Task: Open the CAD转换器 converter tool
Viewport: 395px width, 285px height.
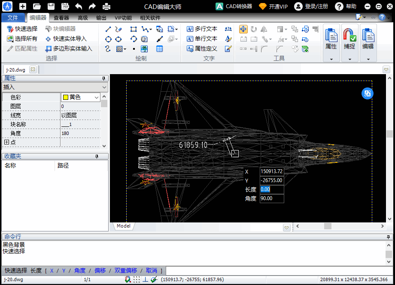Action: click(x=234, y=6)
